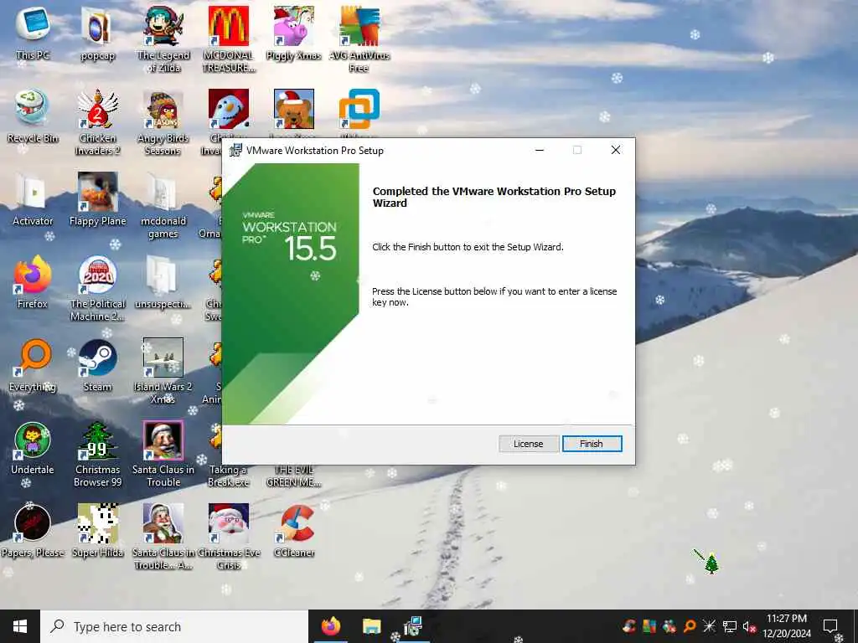
Task: Open Firefox from the taskbar
Action: (330, 626)
